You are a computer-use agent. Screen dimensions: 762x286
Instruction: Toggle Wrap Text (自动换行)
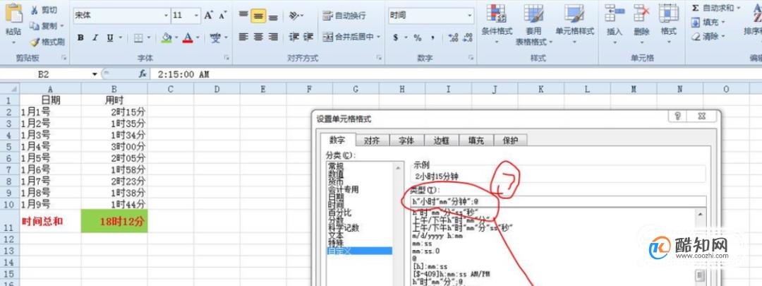coord(344,16)
